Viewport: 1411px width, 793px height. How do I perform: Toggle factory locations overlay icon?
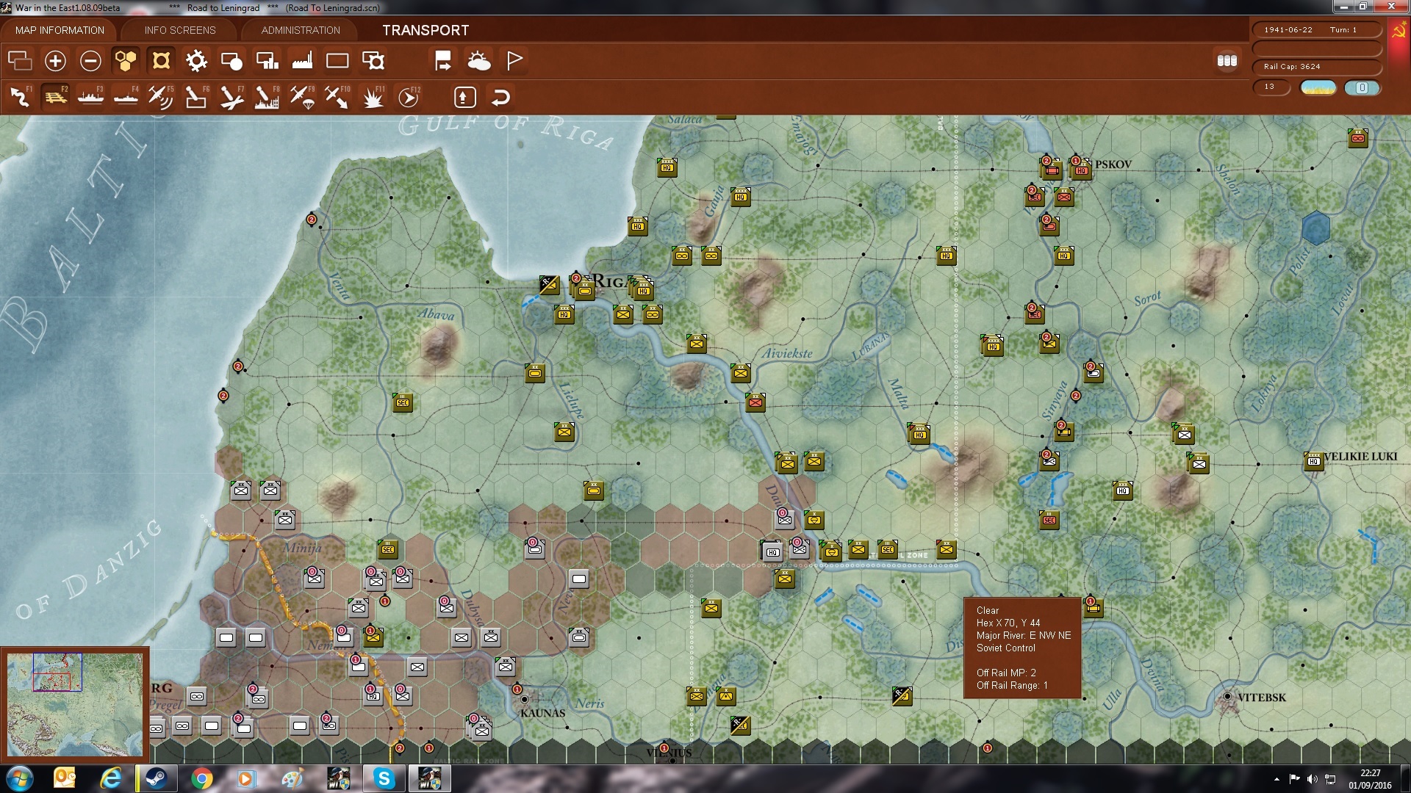pos(302,61)
